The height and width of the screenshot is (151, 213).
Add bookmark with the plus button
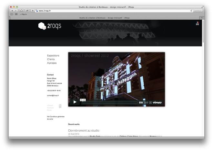tap(33, 11)
